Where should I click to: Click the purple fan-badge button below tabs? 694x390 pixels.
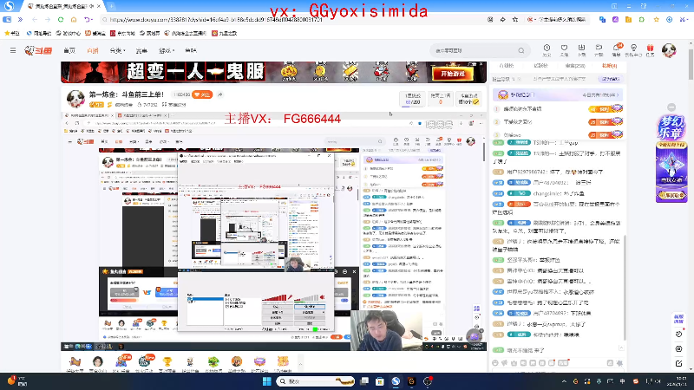pos(611,79)
